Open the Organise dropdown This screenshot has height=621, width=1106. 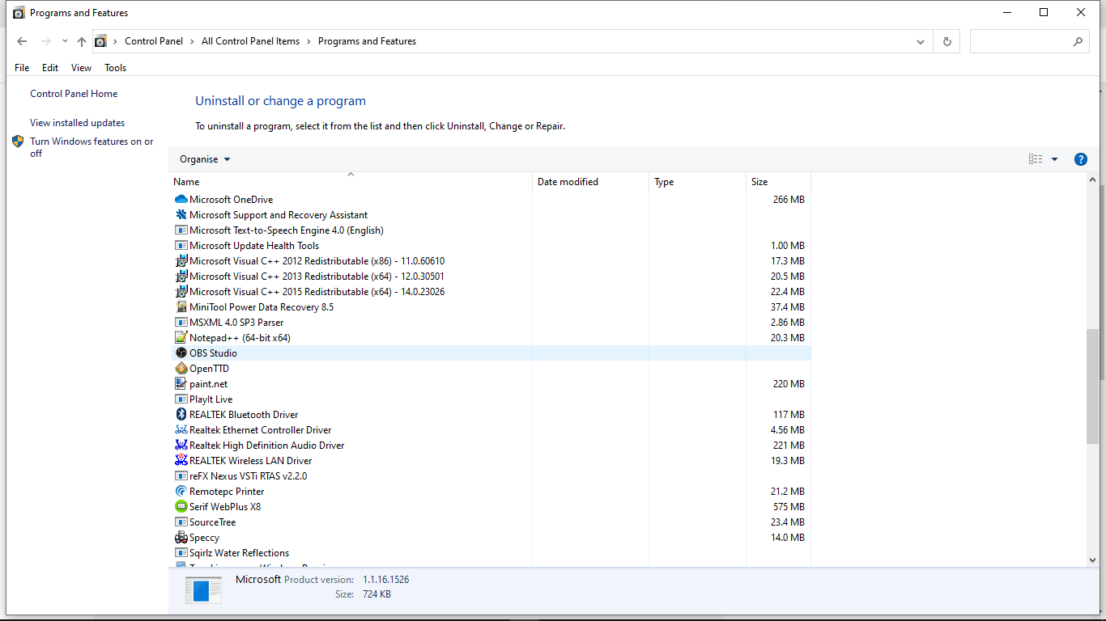(205, 159)
